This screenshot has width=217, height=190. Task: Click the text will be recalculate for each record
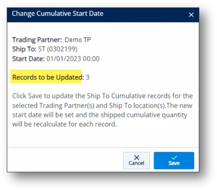(65, 124)
